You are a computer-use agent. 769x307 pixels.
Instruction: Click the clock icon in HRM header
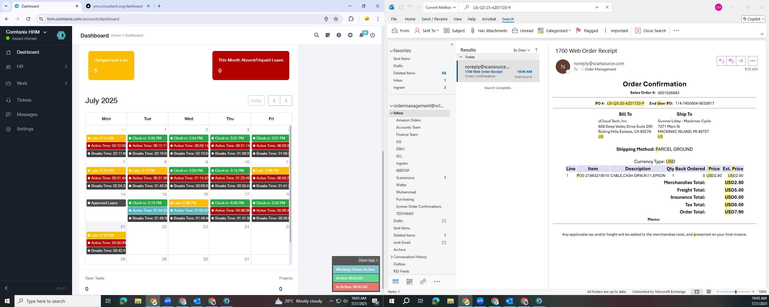point(339,35)
